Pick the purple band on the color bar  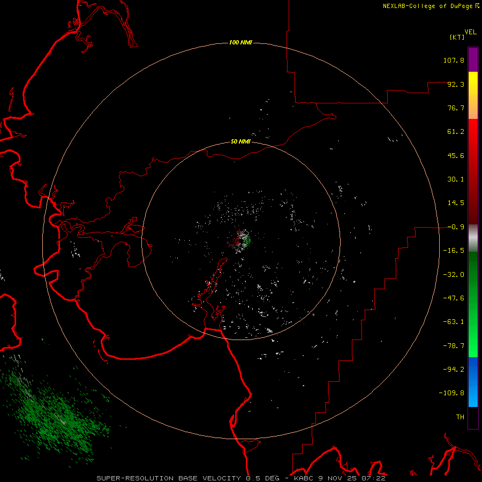pos(473,60)
